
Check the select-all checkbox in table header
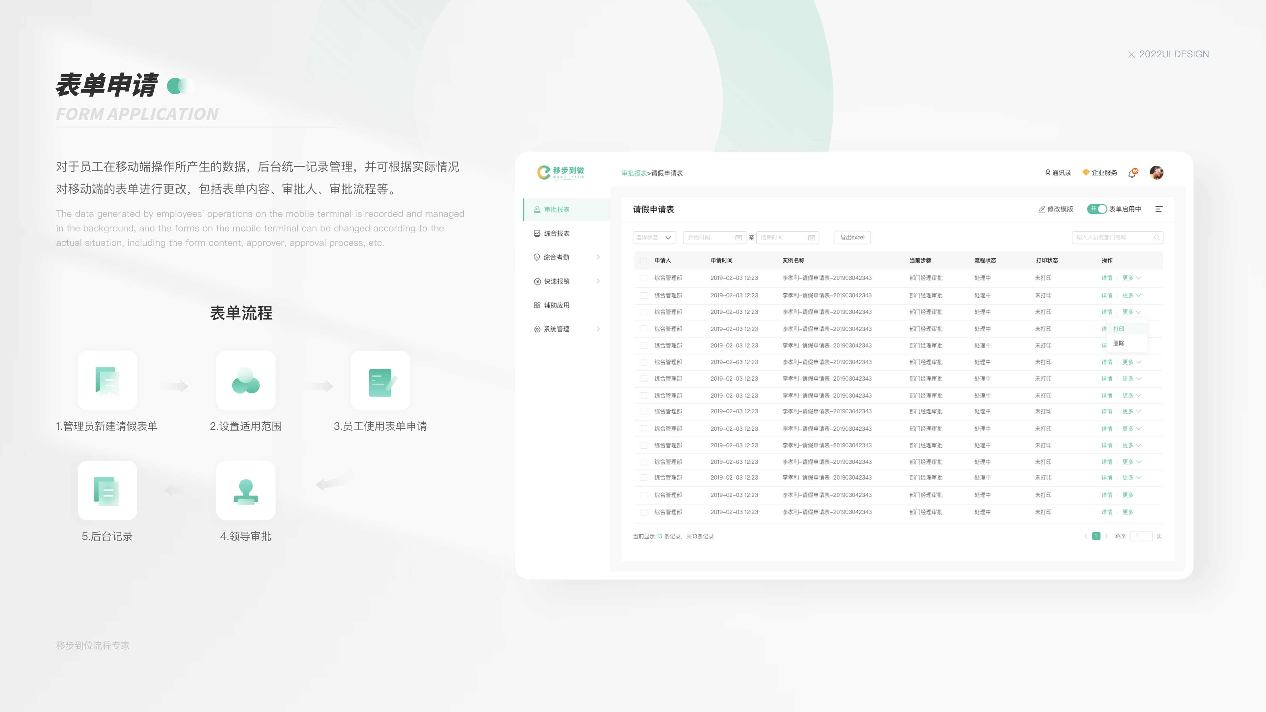tap(644, 260)
